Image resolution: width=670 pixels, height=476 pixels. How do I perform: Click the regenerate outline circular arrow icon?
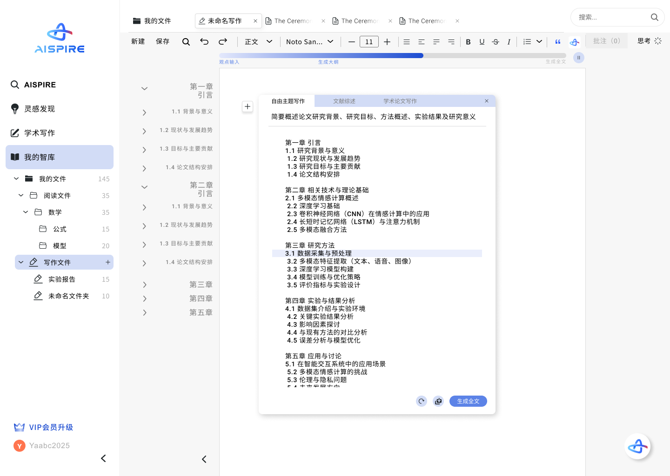click(x=421, y=401)
